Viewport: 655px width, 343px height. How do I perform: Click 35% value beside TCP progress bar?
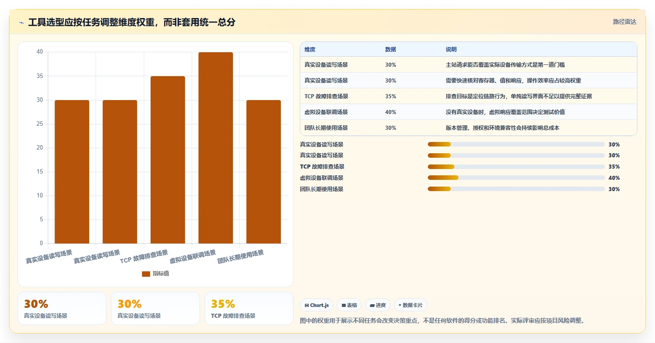coord(614,167)
